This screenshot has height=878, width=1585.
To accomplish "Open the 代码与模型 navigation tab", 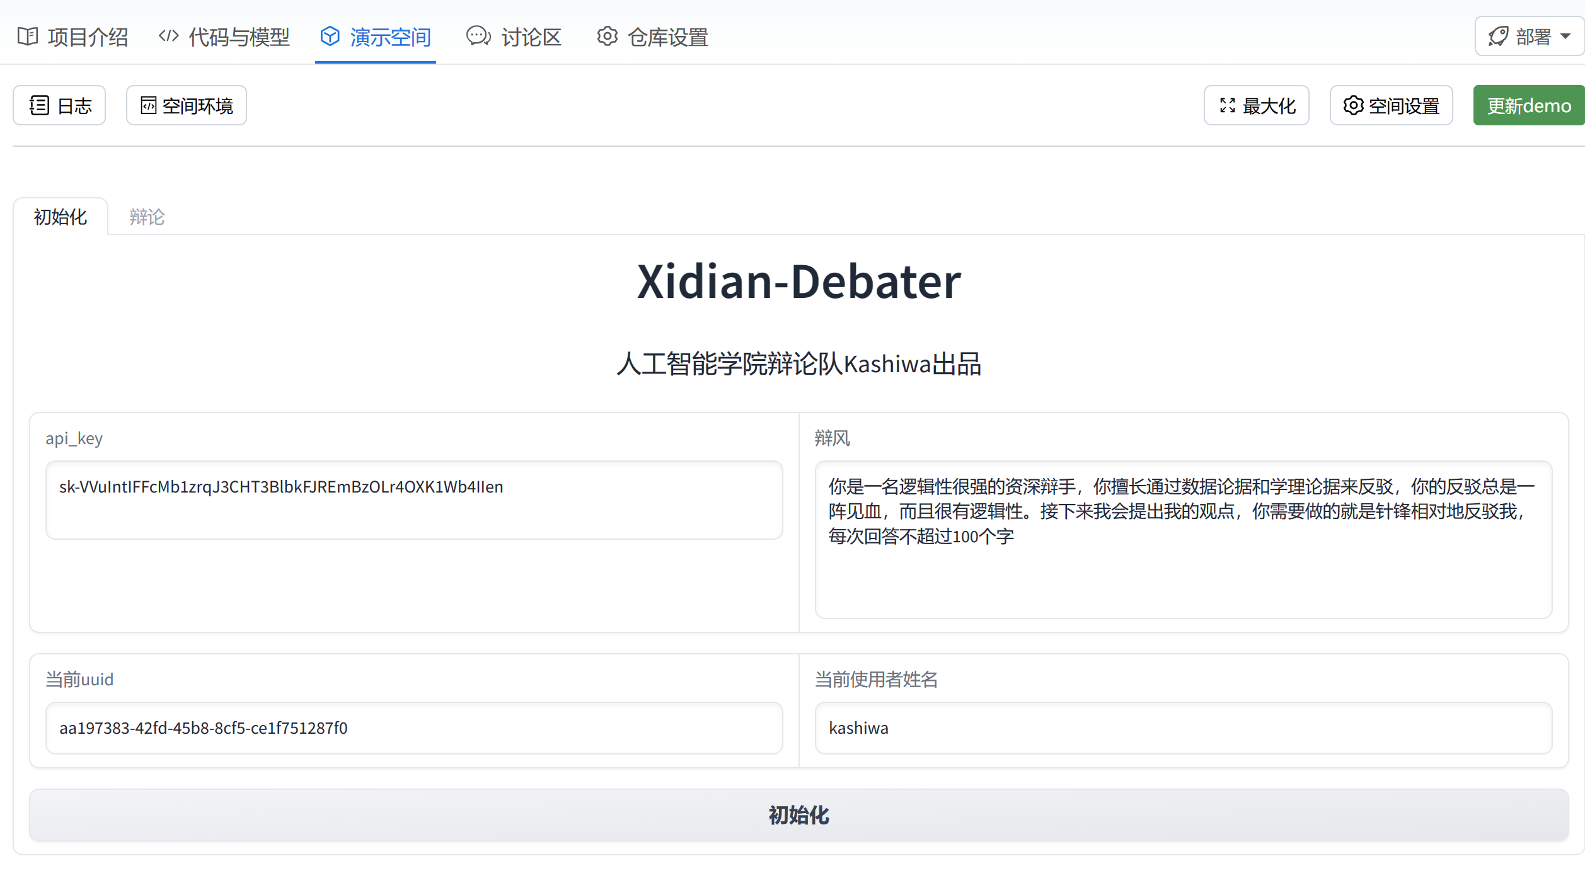I will [238, 37].
